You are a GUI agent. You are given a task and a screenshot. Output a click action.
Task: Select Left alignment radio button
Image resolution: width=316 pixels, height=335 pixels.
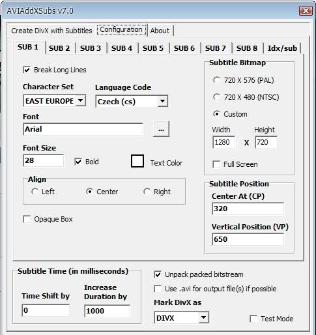coord(35,192)
